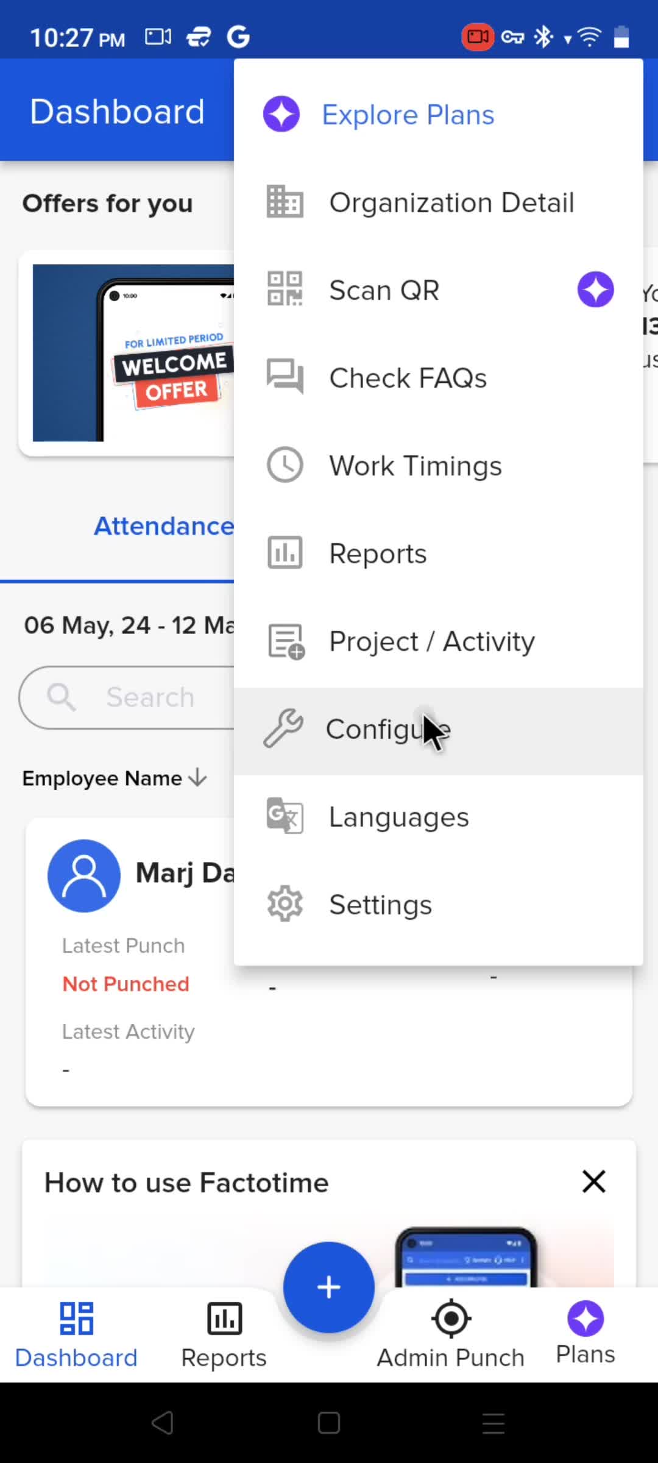Open Plans tab in bottom navigation
Screen dimensions: 658x1463
click(x=585, y=1333)
